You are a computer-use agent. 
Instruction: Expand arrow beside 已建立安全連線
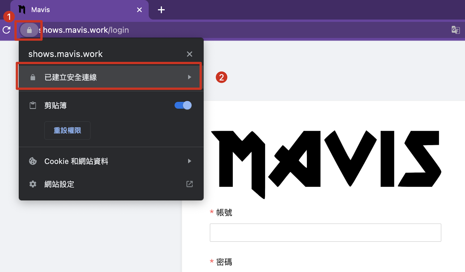[189, 77]
